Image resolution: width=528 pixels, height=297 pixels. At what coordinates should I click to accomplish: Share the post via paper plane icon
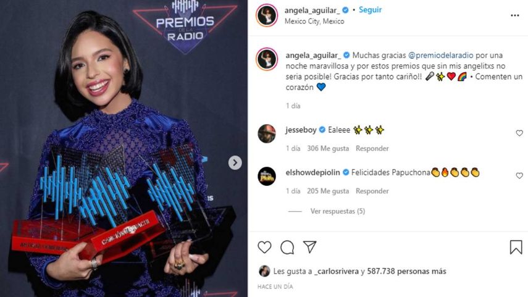(x=309, y=247)
